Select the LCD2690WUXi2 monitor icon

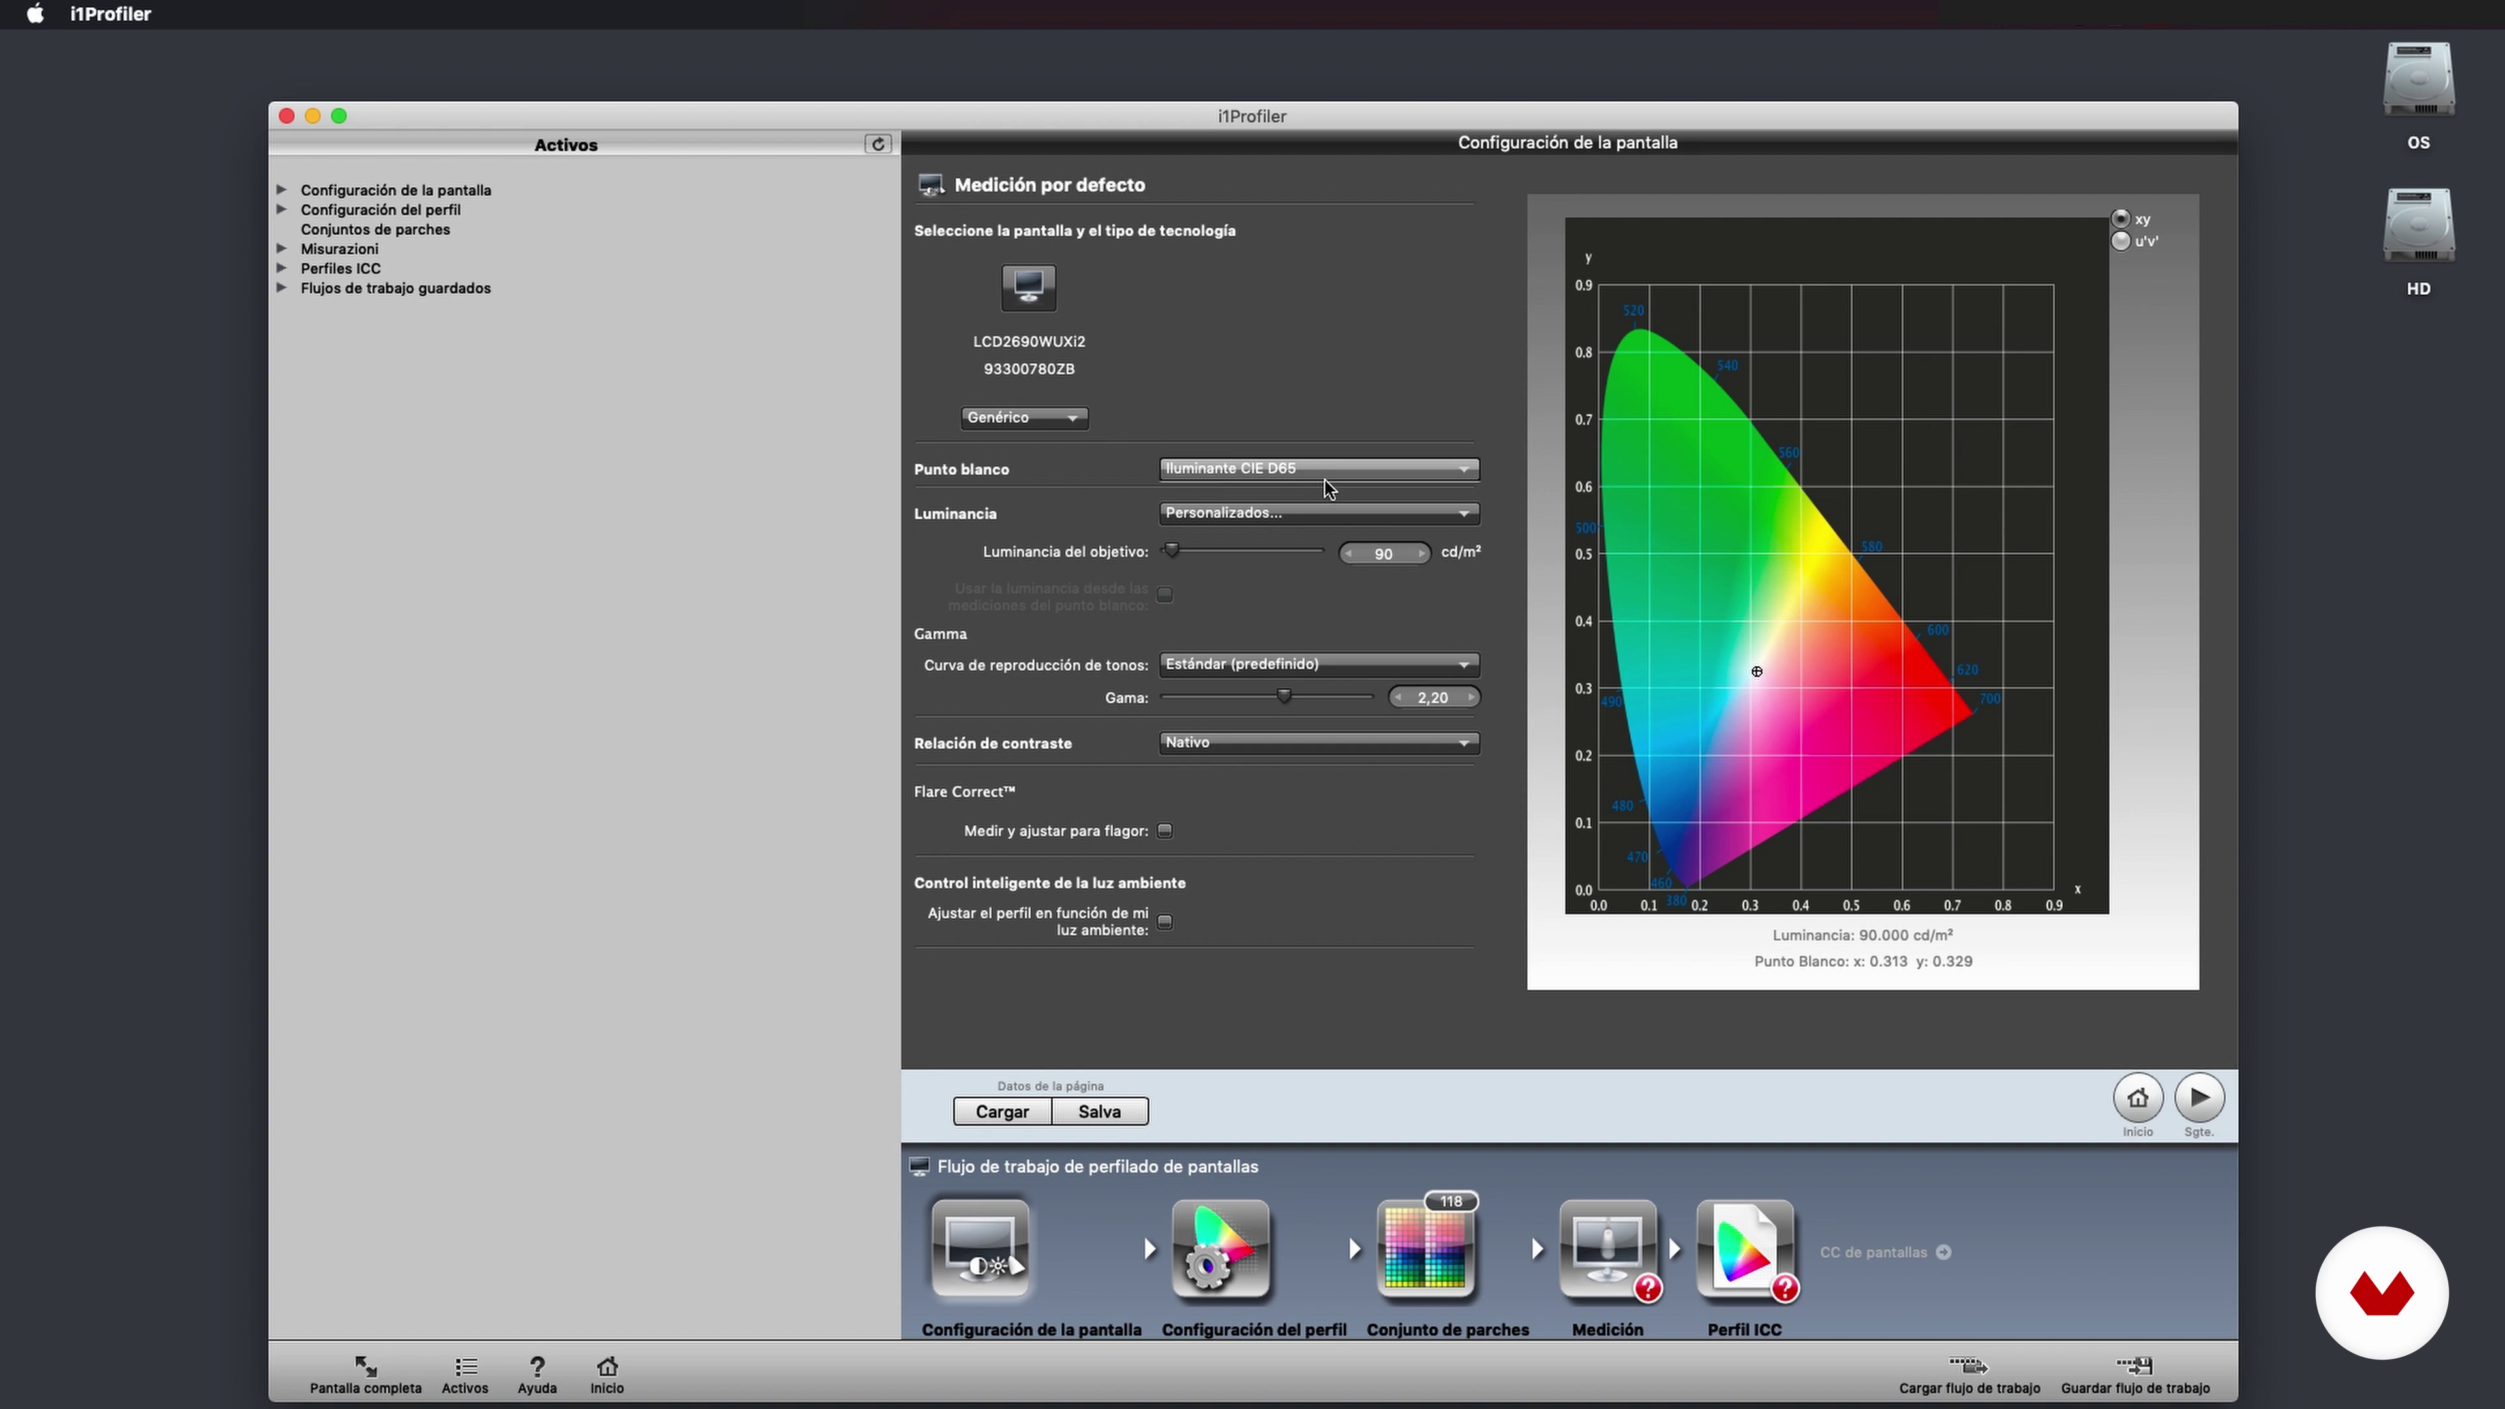point(1029,288)
